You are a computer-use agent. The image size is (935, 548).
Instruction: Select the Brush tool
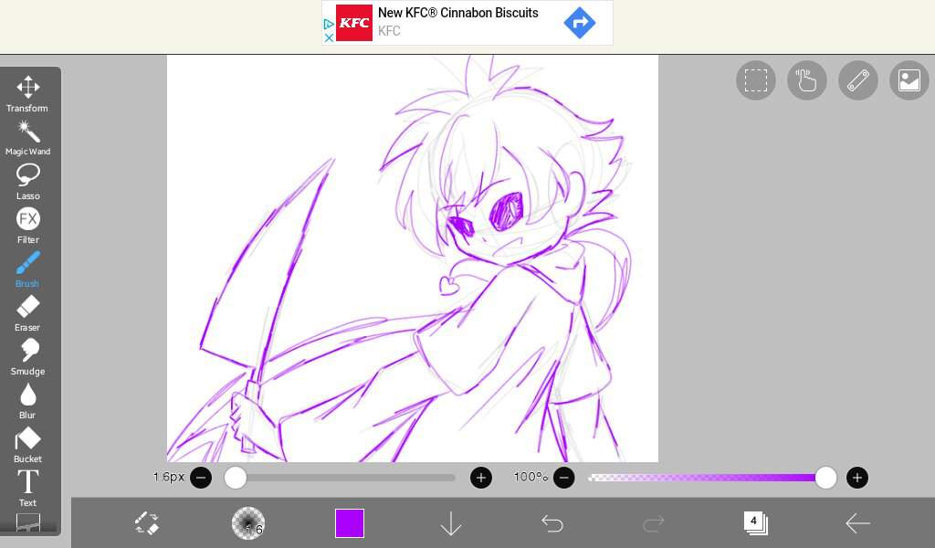click(x=27, y=269)
